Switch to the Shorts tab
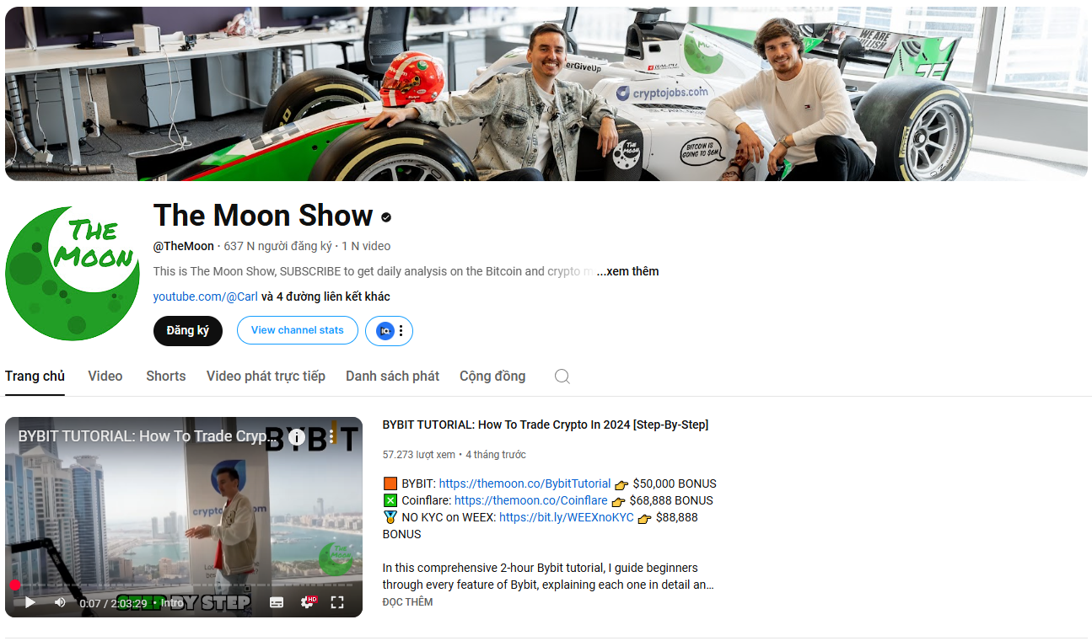The width and height of the screenshot is (1092, 641). tap(165, 377)
